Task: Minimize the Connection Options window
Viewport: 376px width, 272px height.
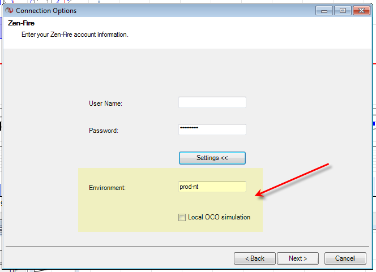Action: click(x=324, y=11)
